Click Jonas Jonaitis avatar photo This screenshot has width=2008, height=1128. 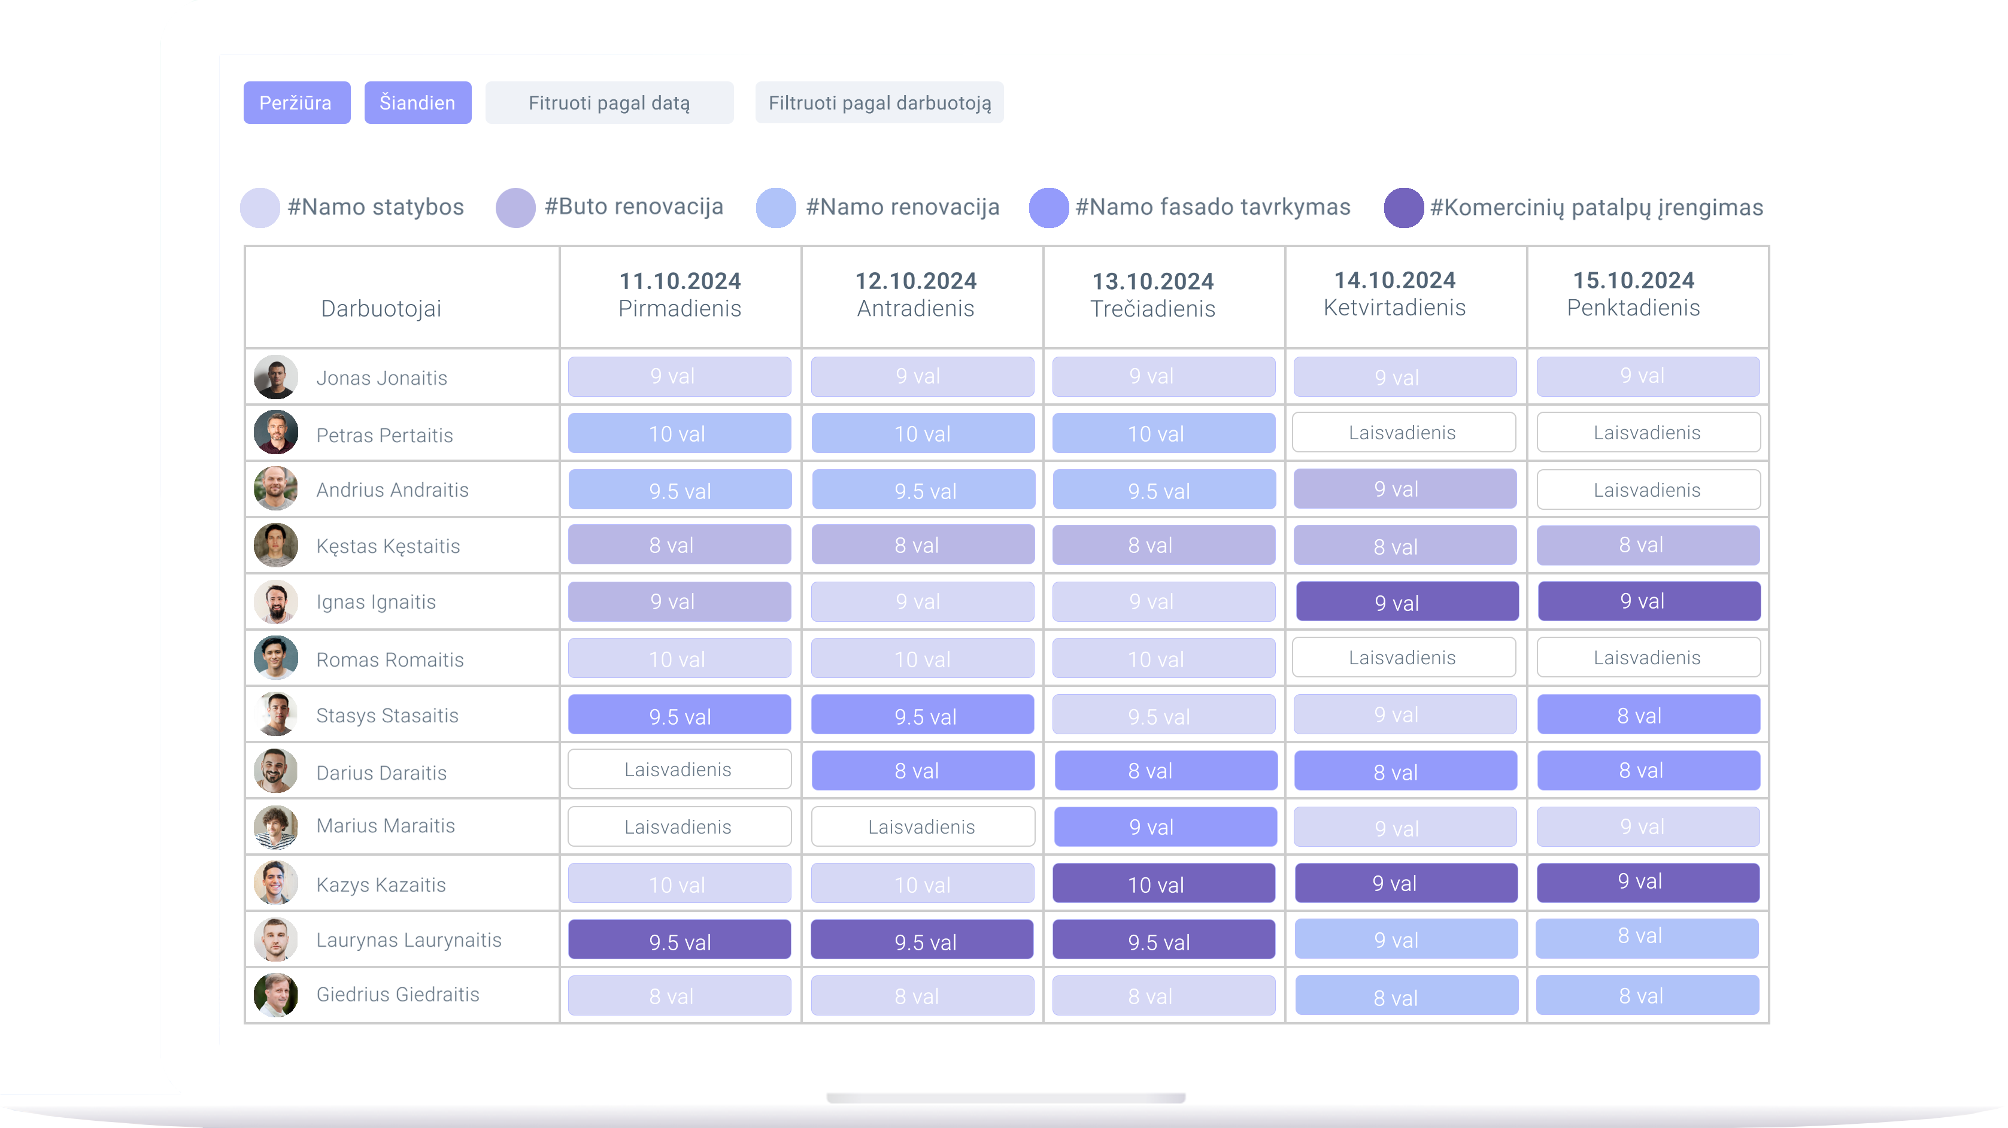pos(276,377)
